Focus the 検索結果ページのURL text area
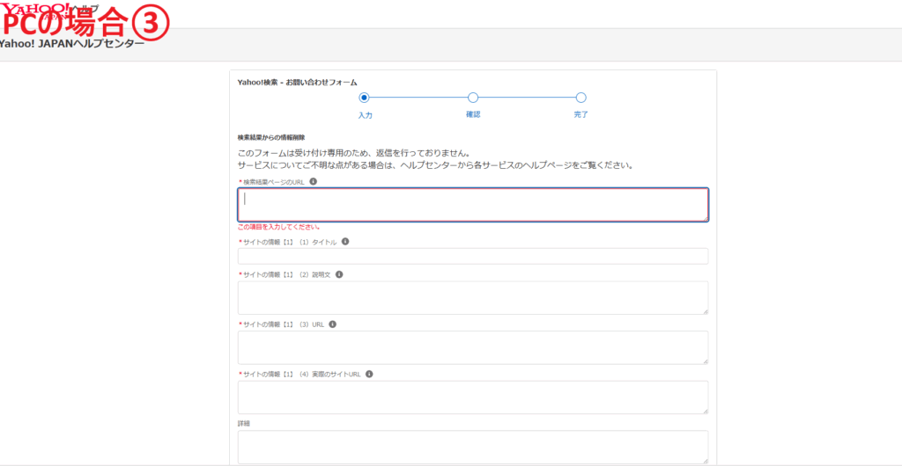Viewport: 902px width, 466px height. (x=473, y=205)
